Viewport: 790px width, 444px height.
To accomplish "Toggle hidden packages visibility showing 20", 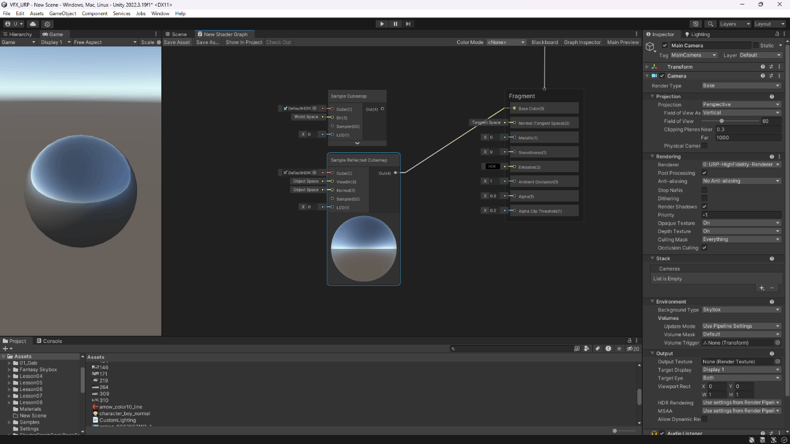I will tap(633, 349).
